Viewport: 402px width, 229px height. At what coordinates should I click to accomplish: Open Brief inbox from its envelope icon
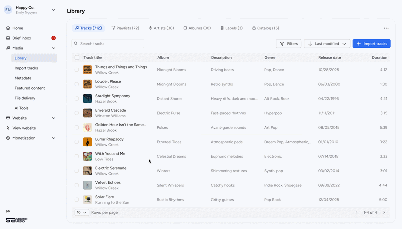coord(8,38)
